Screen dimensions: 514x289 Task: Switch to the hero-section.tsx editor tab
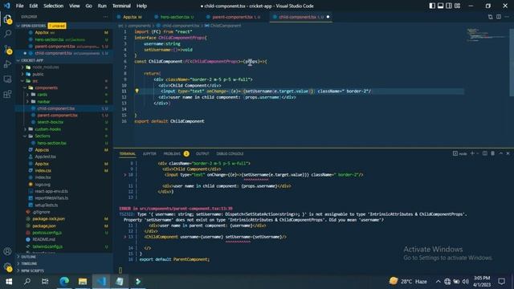click(175, 17)
